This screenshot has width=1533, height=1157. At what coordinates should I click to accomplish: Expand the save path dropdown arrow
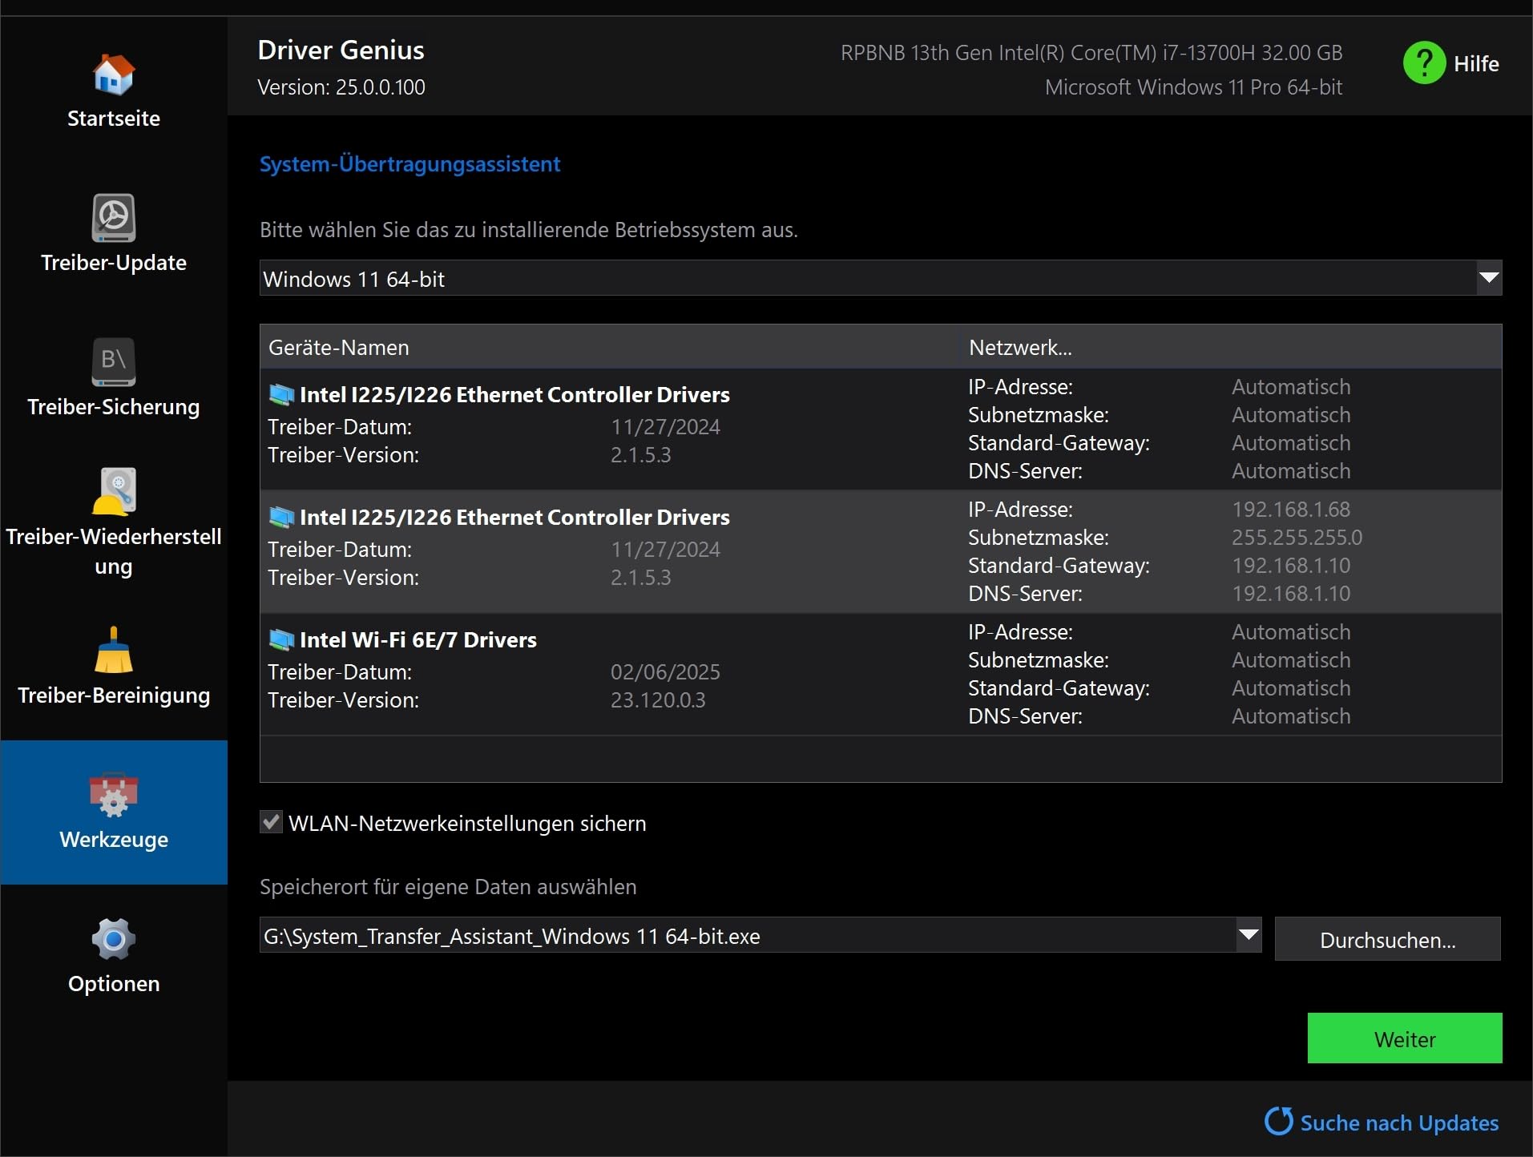(x=1249, y=935)
